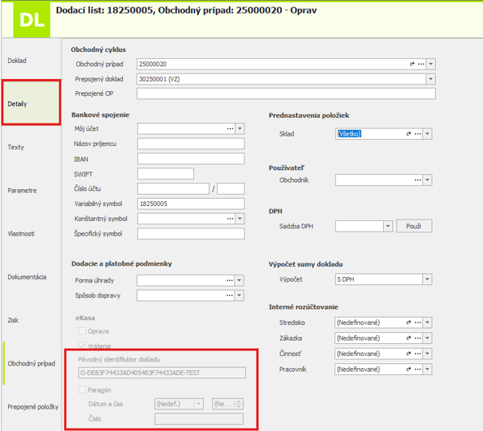The height and width of the screenshot is (431, 483).
Task: Open the Obchodný prípad tab
Action: (x=31, y=364)
